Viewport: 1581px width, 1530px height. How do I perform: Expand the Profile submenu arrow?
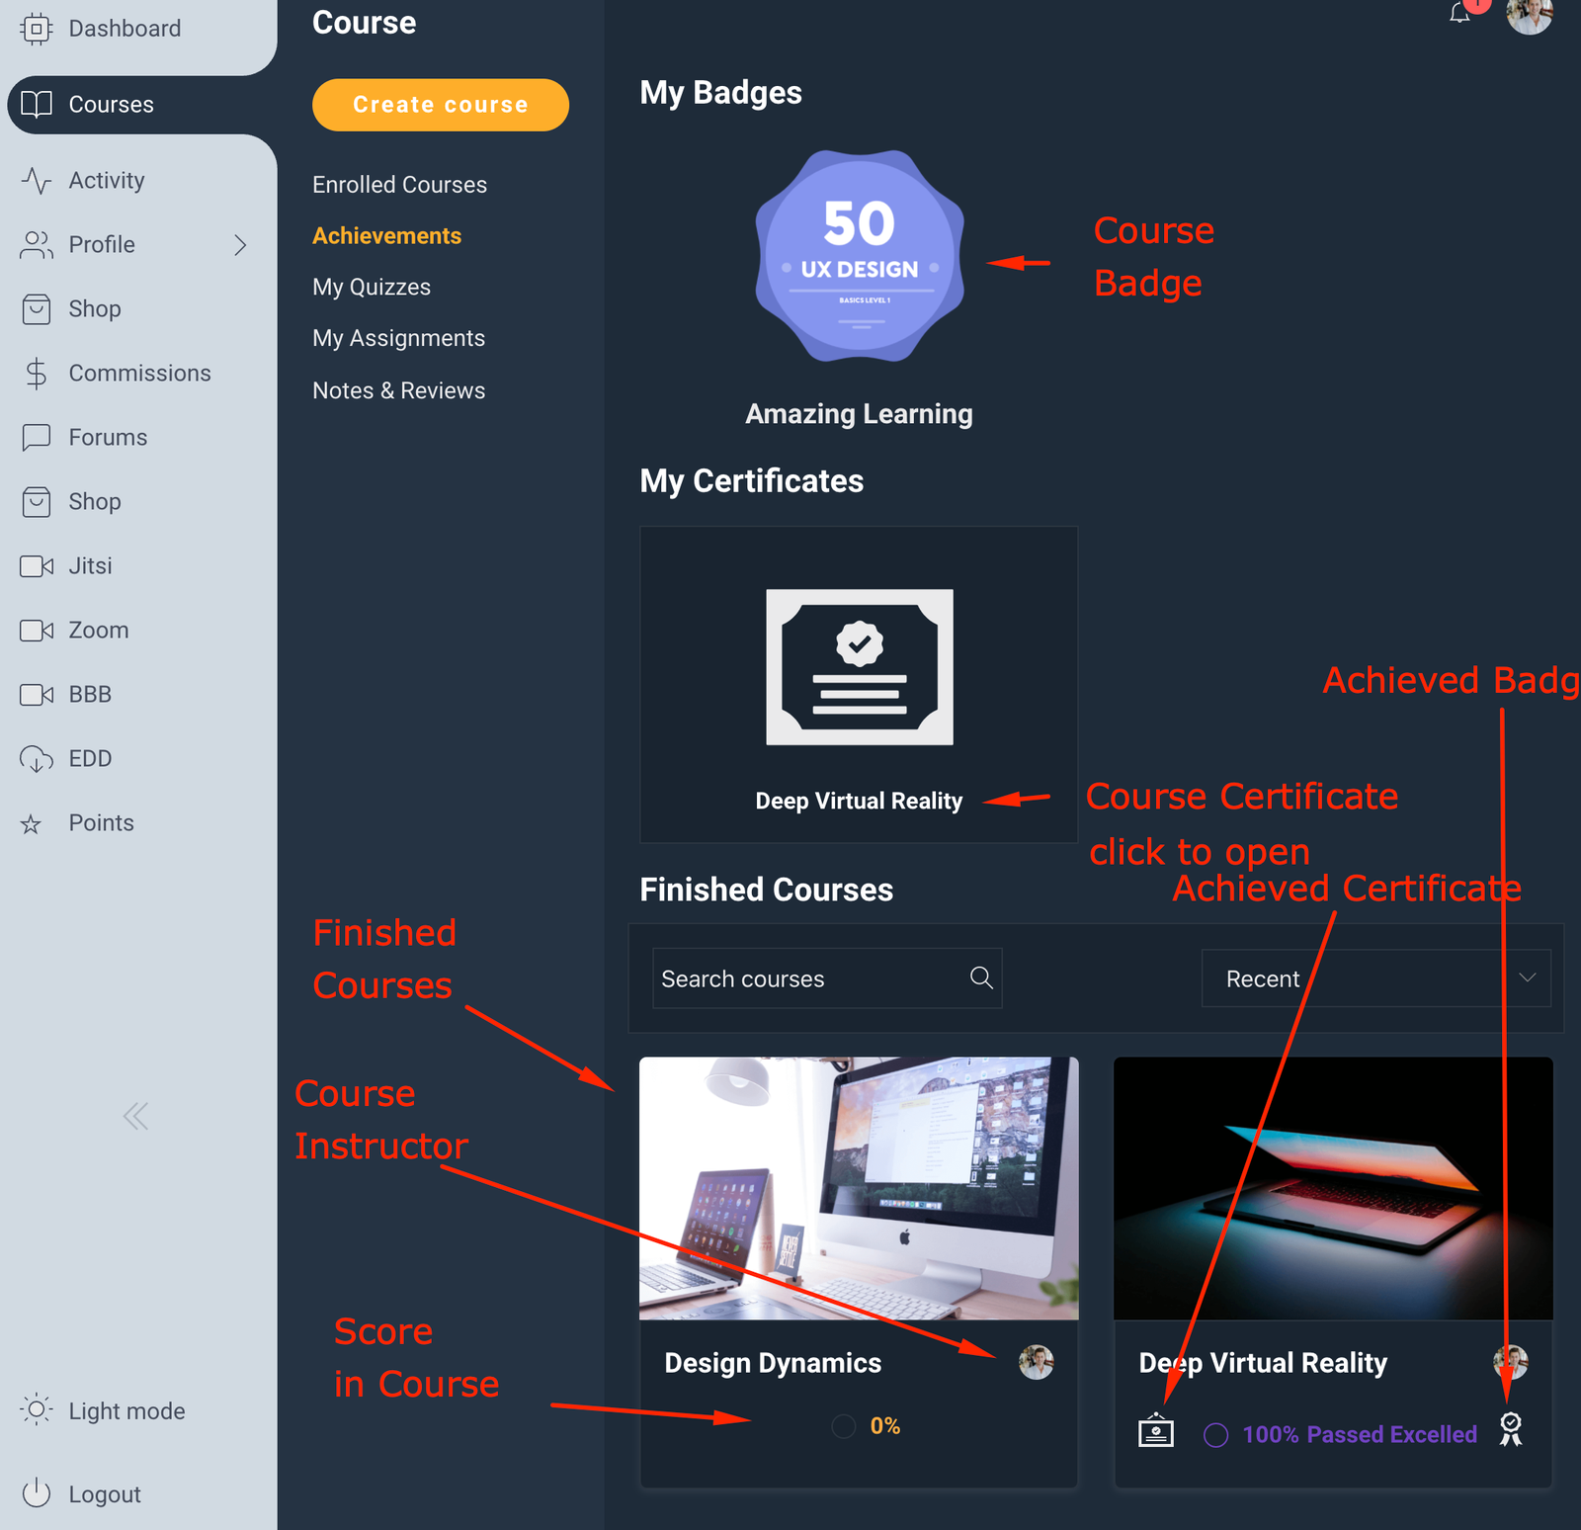coord(240,245)
